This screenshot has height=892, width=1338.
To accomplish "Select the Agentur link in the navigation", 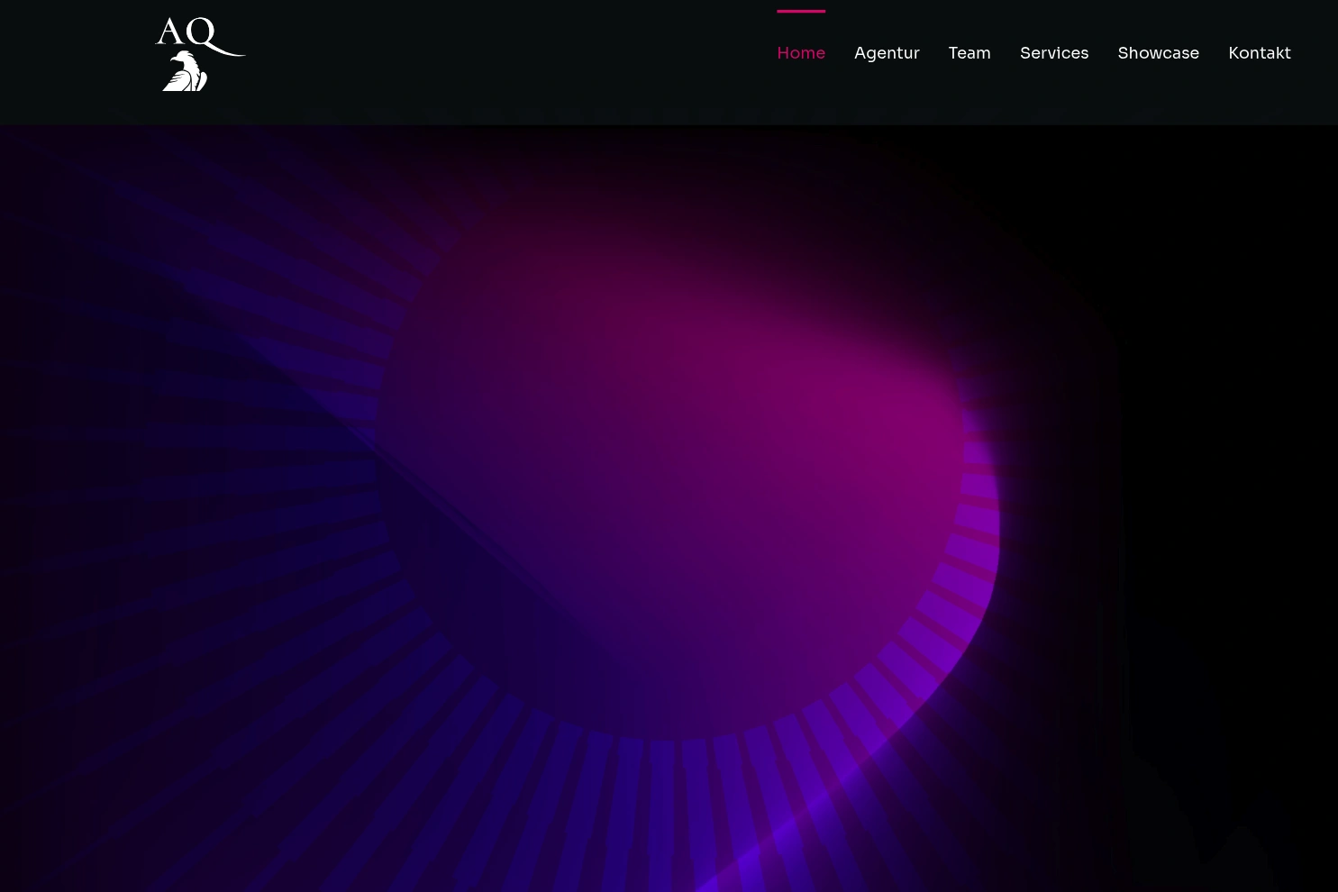I will (x=886, y=53).
